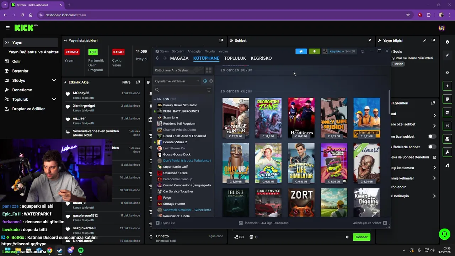Viewport: 455px width, 256px height.
Task: Open Görünüm menu in Steam
Action: [x=178, y=51]
